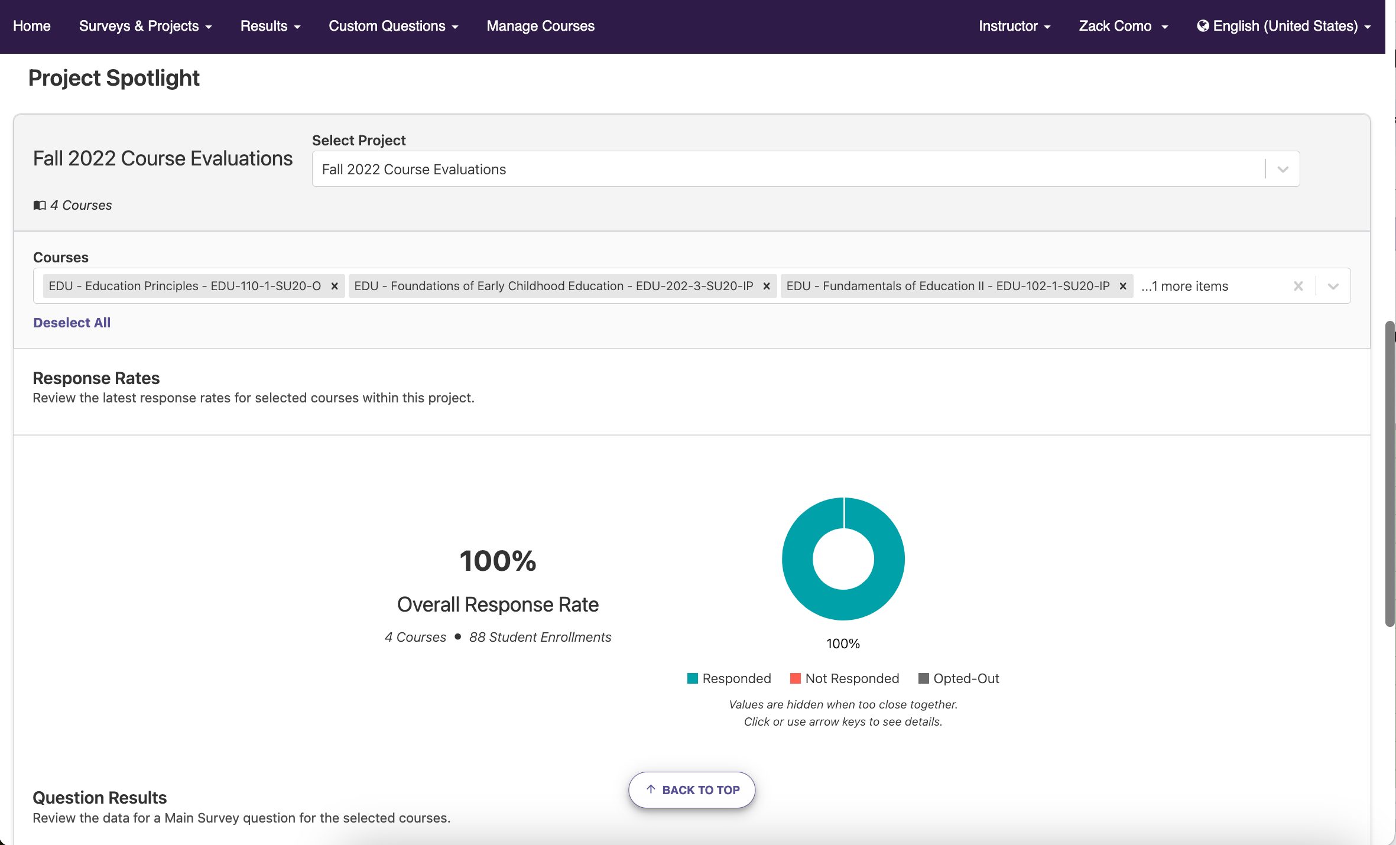This screenshot has width=1396, height=845.
Task: Remove the EDU-110-1-SU20-O course chip
Action: click(335, 286)
